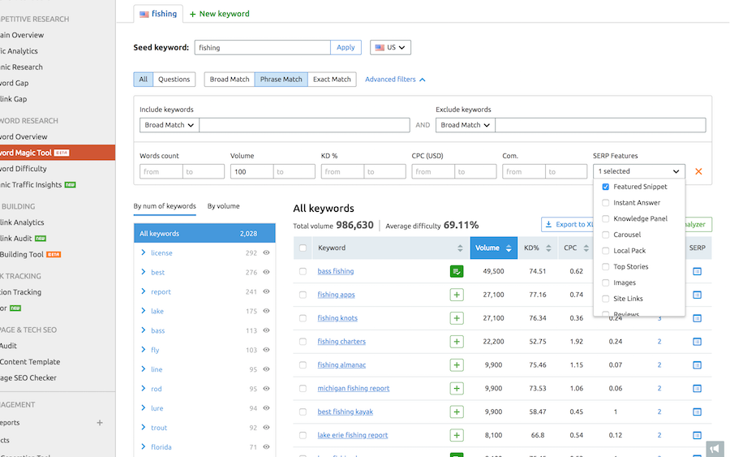
Task: Open SERP snapshot icon for fishing apps
Action: (x=697, y=295)
